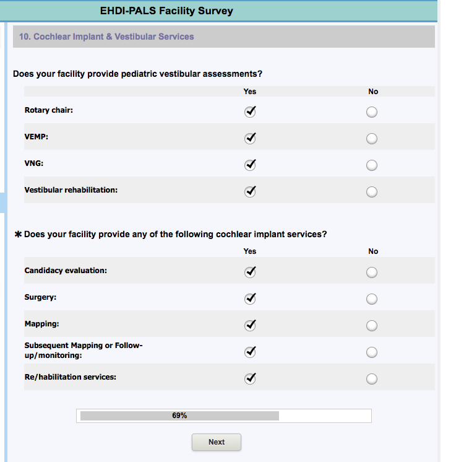Mark Yes for Re/habilitation services
Image resolution: width=464 pixels, height=462 pixels.
249,379
